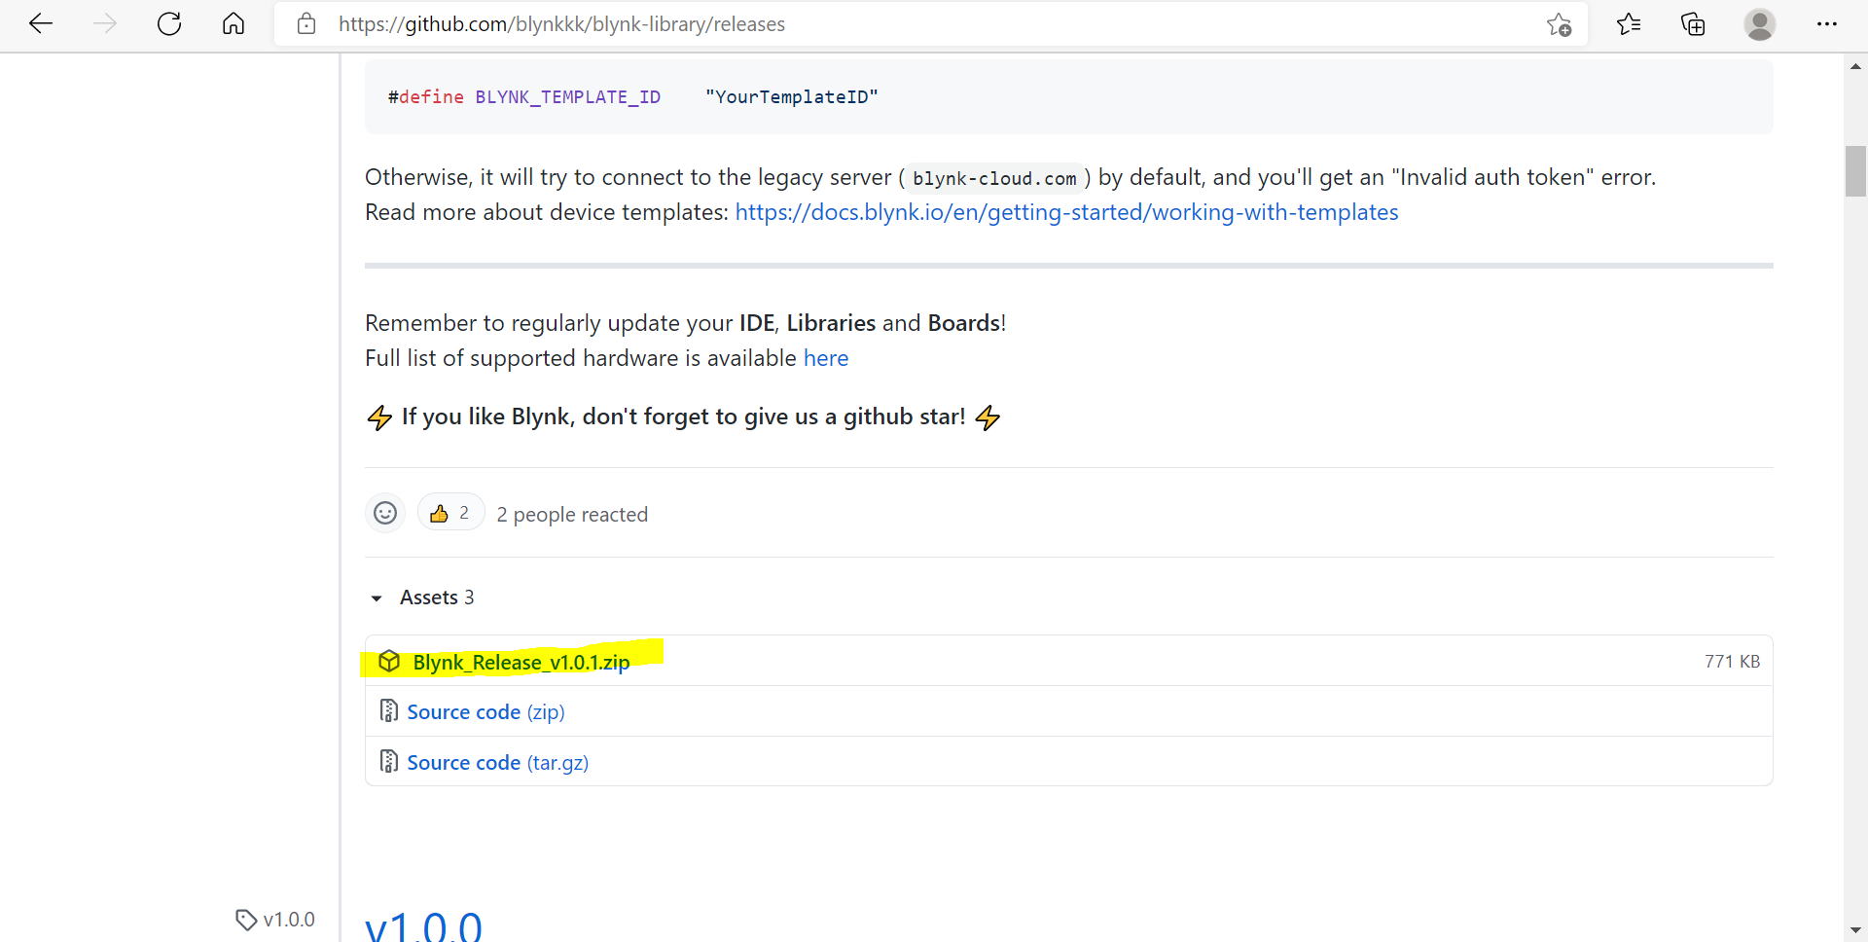Add this page to favorites
The image size is (1868, 942).
click(1559, 24)
